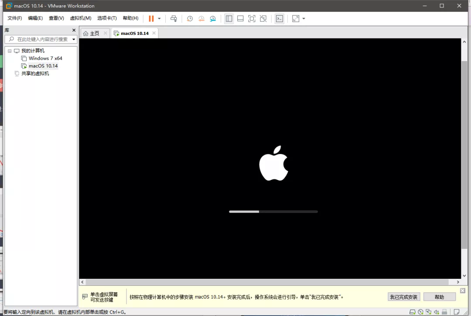Click the horizontal scrollbar right arrow

click(458, 282)
